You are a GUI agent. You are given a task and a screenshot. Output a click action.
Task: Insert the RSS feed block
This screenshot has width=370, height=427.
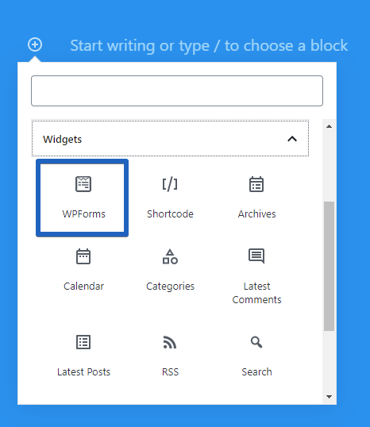[170, 356]
